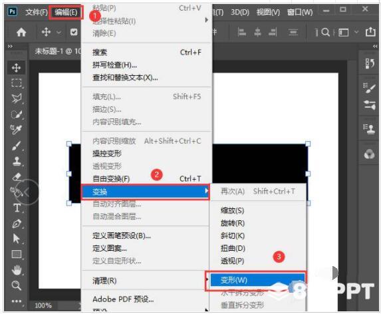Select the Rectangular Marquee tool
Image resolution: width=381 pixels, height=314 pixels.
tap(16, 83)
